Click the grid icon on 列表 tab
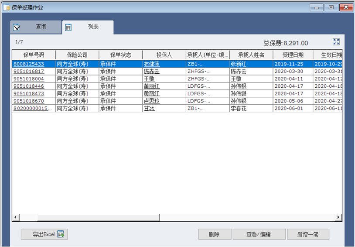 tap(68, 27)
